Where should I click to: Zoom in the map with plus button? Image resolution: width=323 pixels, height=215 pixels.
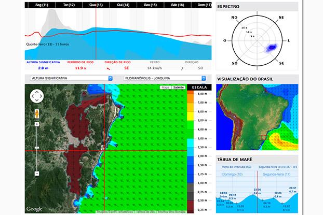37,124
